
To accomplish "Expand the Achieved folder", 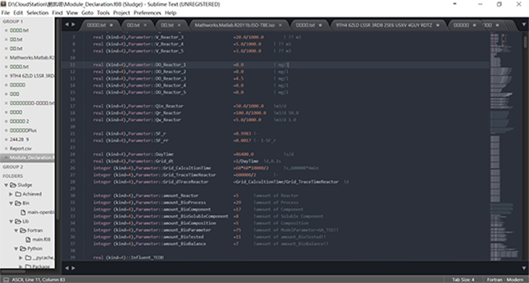I will click(x=11, y=193).
